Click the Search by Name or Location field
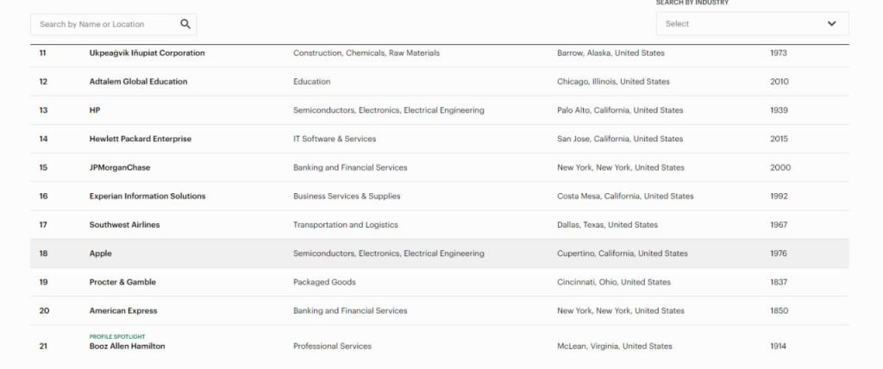The height and width of the screenshot is (369, 883). [x=103, y=24]
